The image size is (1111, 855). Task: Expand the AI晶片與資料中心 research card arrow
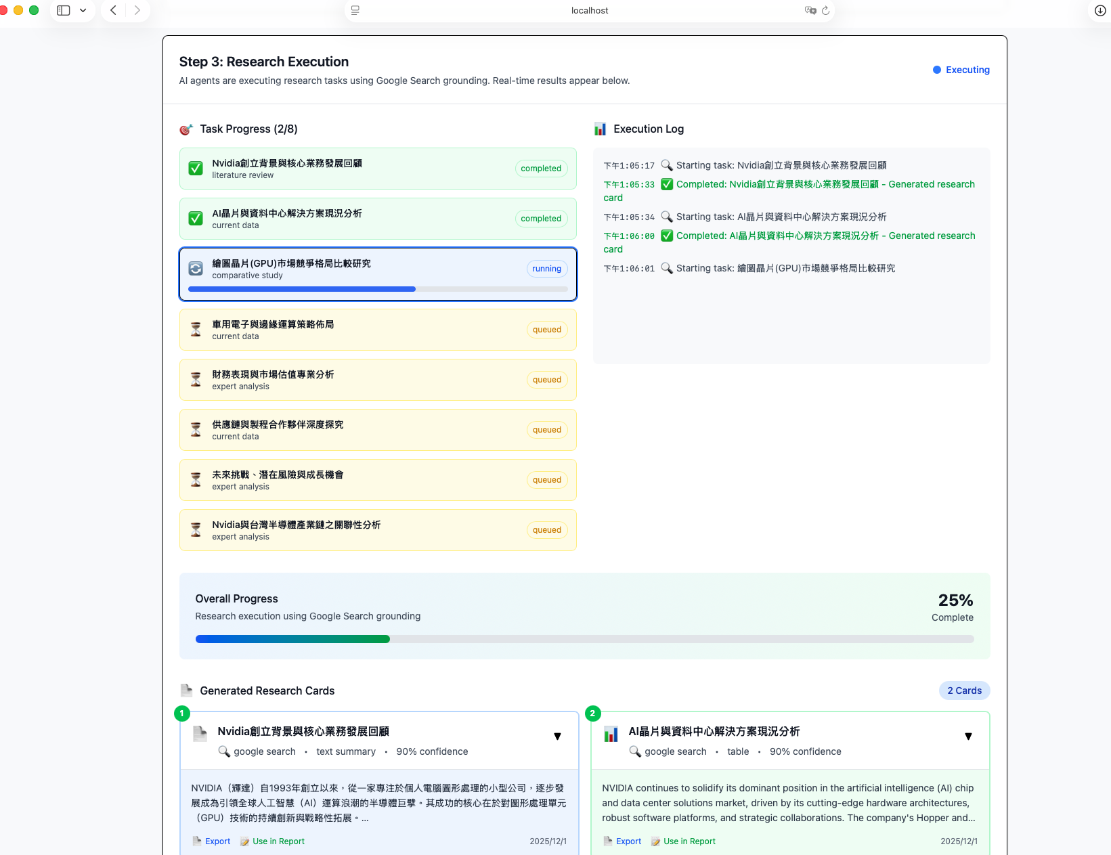pos(968,737)
